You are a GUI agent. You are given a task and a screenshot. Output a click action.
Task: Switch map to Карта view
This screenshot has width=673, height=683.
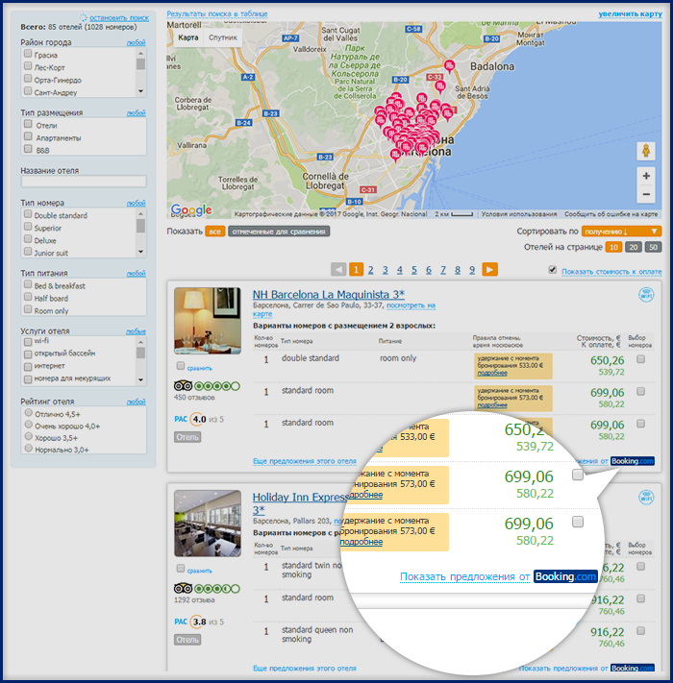tap(187, 37)
